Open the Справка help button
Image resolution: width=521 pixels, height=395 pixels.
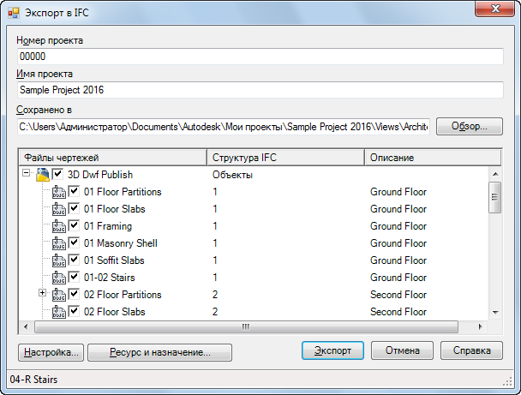click(471, 350)
